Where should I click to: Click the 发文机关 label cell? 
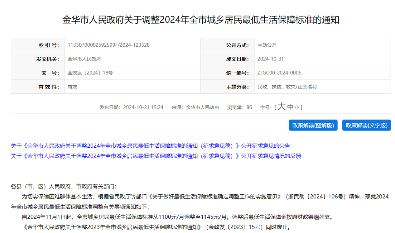[38, 59]
